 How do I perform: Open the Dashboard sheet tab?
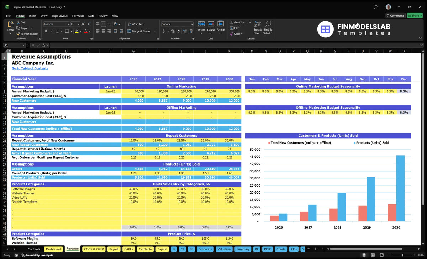click(53, 249)
